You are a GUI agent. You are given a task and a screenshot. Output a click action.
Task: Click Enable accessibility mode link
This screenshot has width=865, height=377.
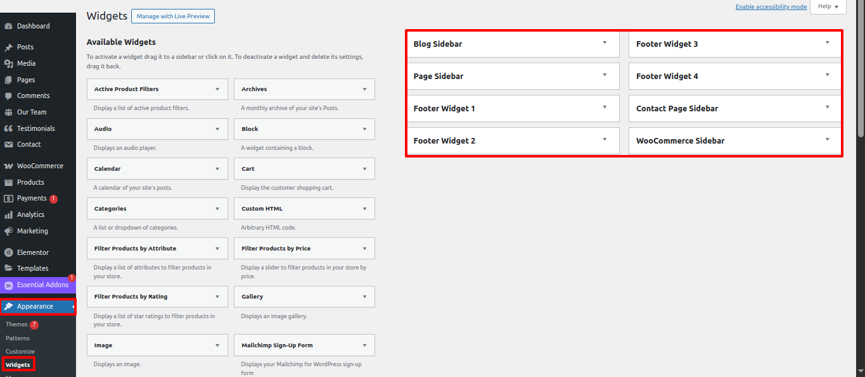click(771, 7)
